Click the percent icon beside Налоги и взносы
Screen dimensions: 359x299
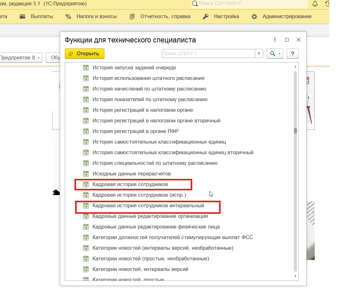coord(68,17)
